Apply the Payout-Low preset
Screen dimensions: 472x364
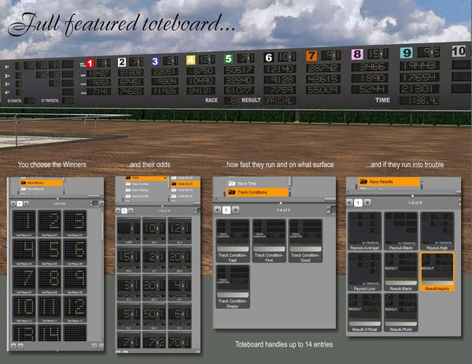(364, 272)
